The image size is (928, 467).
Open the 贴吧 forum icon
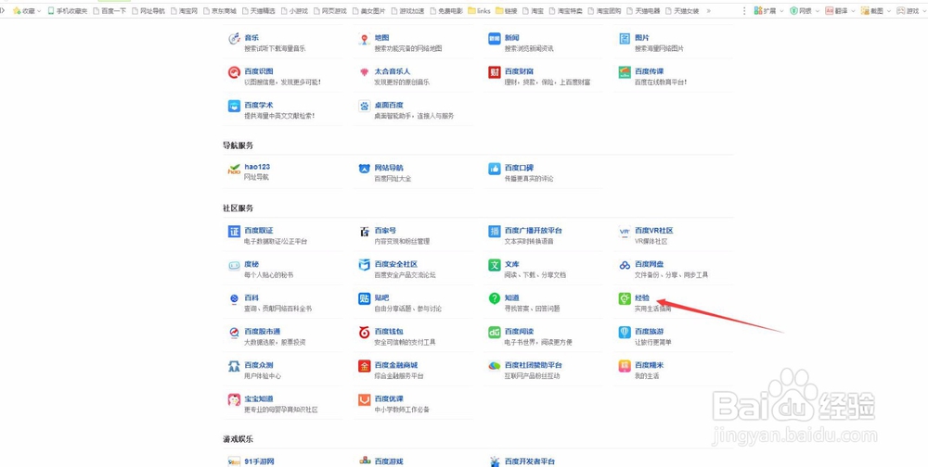pos(364,299)
